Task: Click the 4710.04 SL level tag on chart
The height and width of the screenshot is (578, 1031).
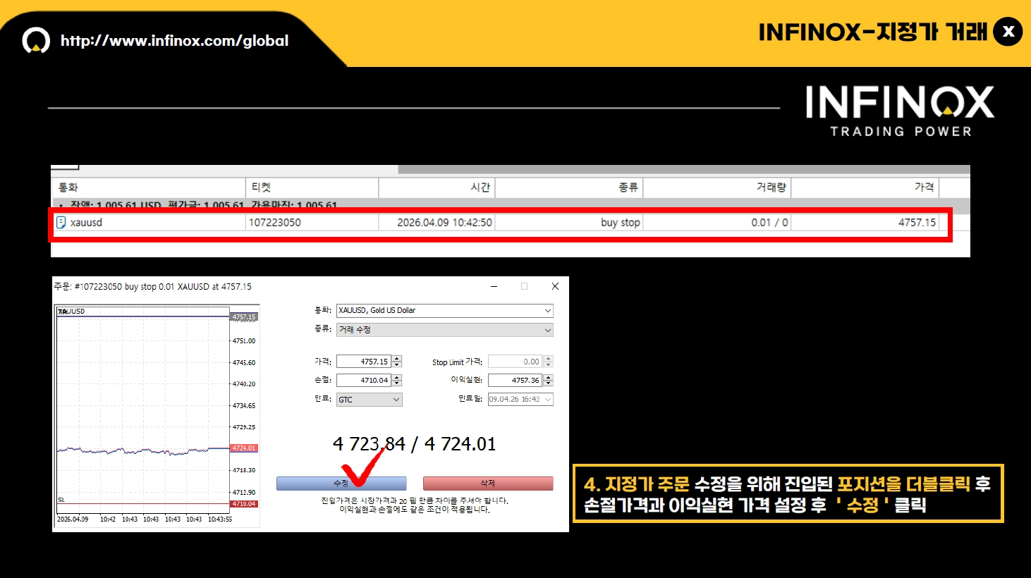Action: (244, 504)
